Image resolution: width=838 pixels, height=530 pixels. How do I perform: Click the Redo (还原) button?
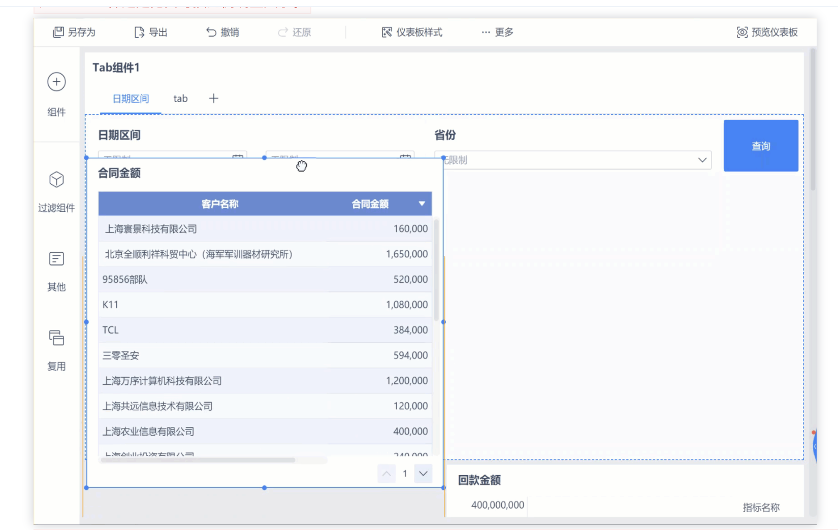click(x=295, y=32)
